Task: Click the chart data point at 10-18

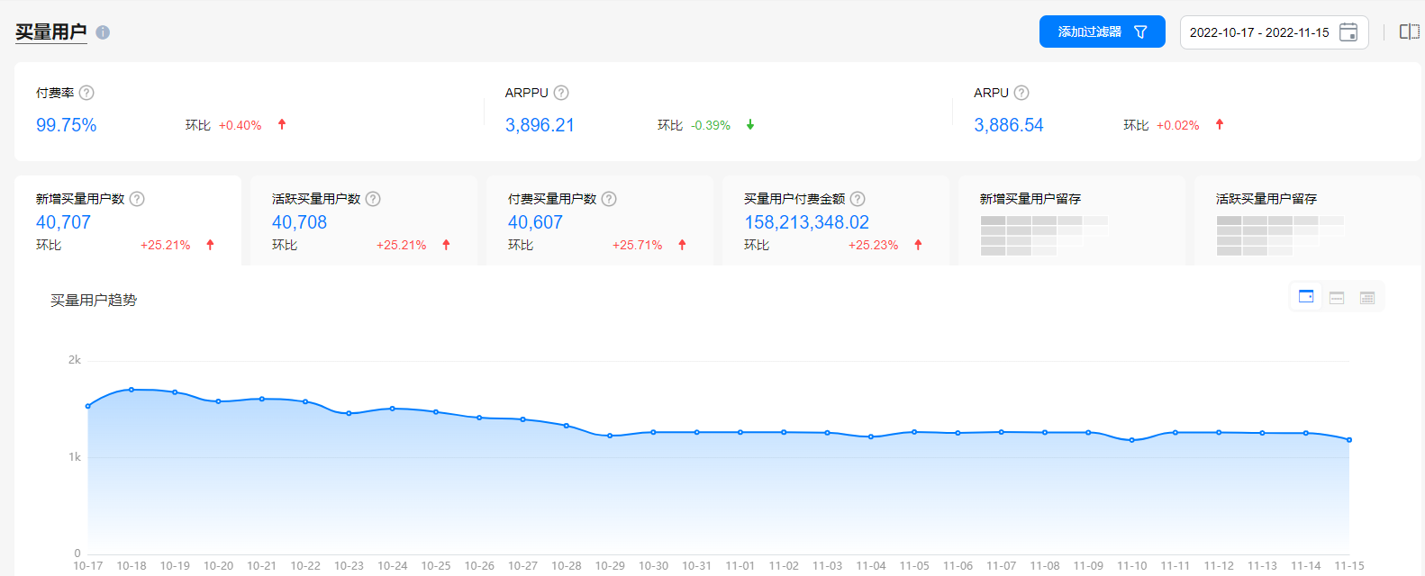Action: click(132, 390)
